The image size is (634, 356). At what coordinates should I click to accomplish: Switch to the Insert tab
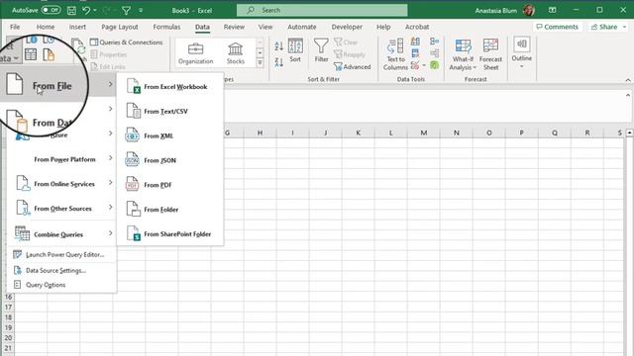(x=77, y=27)
